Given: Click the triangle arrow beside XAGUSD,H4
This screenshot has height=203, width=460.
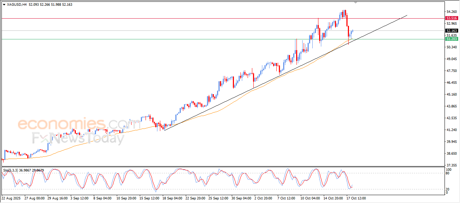Looking at the screenshot, I should 4,5.
